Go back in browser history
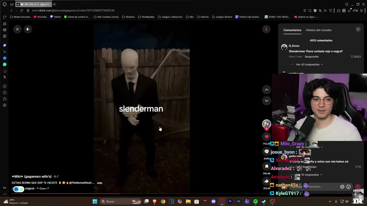The image size is (367, 206). pyautogui.click(x=11, y=11)
